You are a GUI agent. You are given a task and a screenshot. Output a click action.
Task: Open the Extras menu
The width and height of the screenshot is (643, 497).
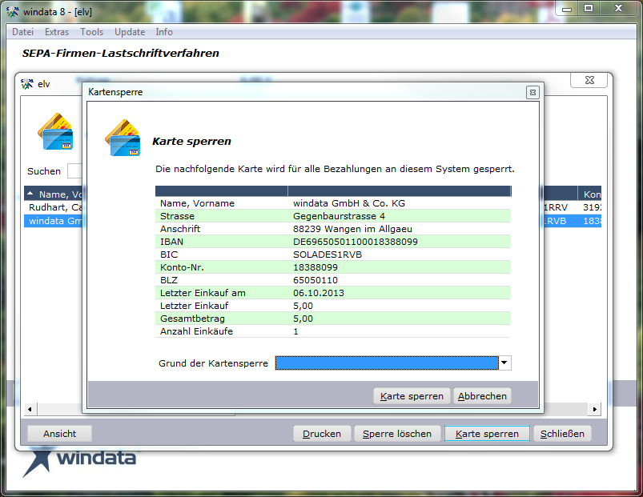tap(57, 32)
